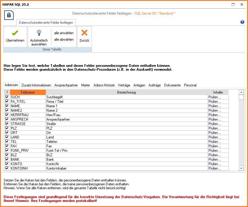Image resolution: width=248 pixels, height=207 pixels.
Task: Click 'alle abwählen' to deselect all
Action: [x=64, y=39]
